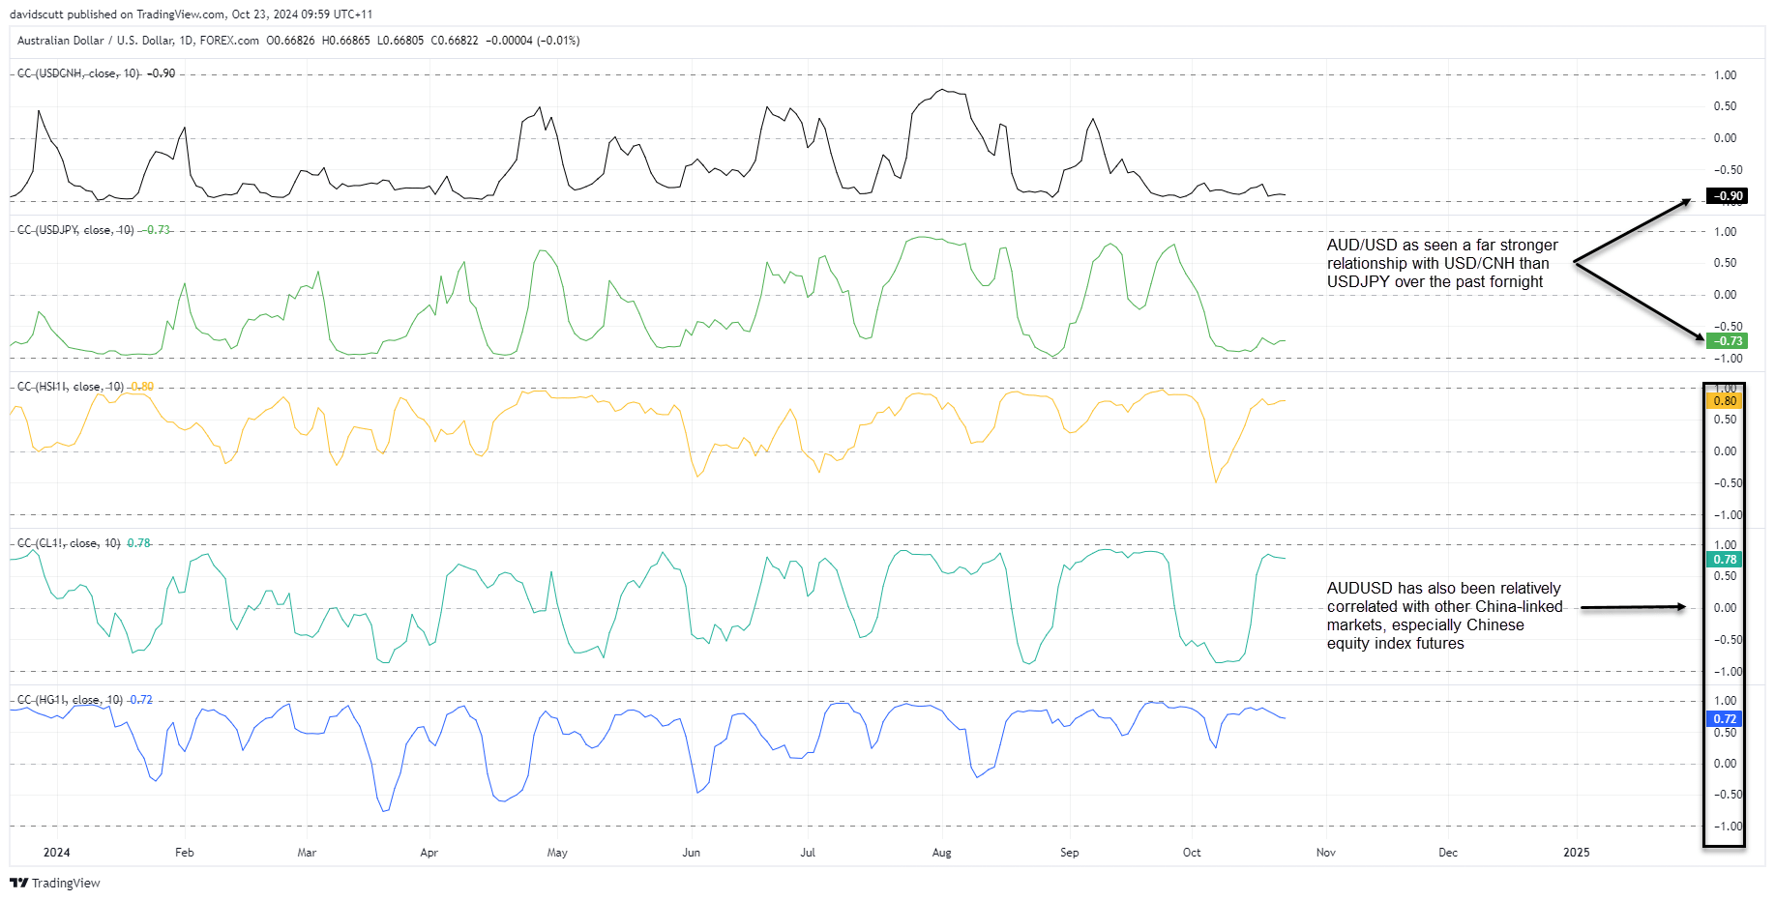Viewport: 1775px width, 900px height.
Task: Click the -0.73 value beside the USDJPY indicator label
Action: [156, 230]
